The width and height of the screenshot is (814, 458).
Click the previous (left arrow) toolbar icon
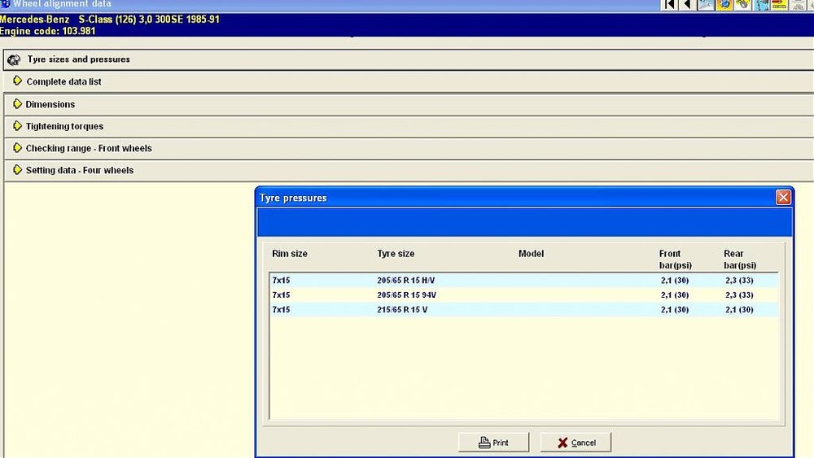point(687,5)
